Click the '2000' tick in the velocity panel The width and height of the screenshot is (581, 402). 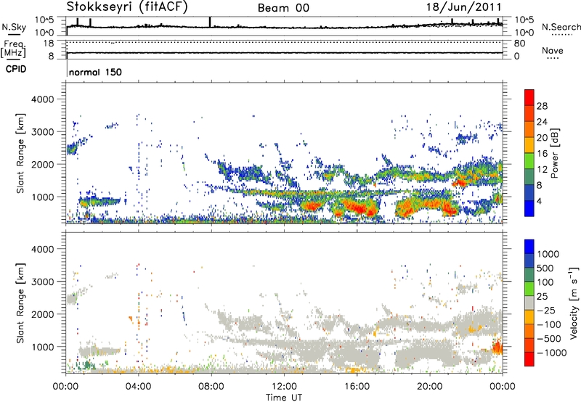coord(43,314)
